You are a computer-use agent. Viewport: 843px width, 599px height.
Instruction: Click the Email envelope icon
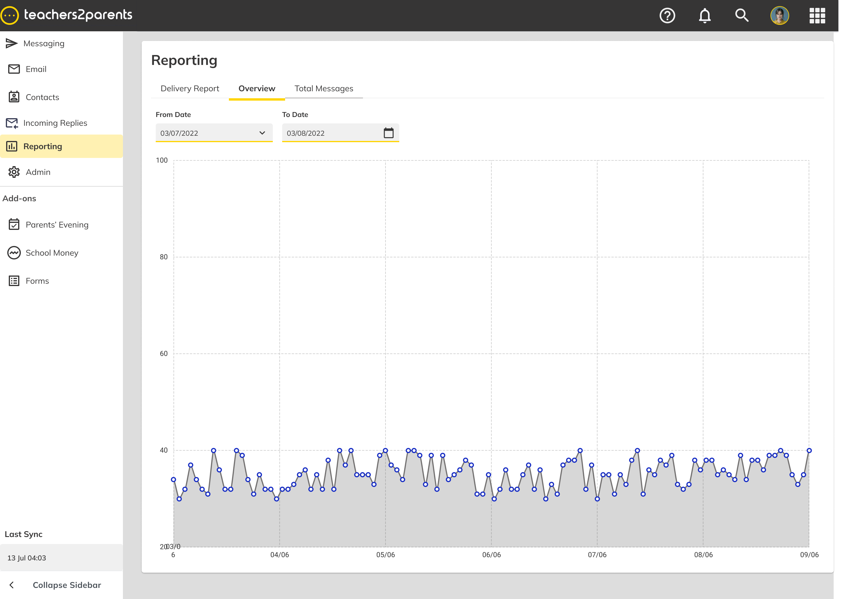click(14, 69)
